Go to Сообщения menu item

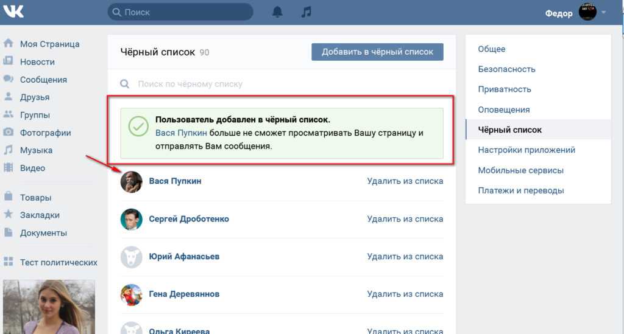point(43,80)
